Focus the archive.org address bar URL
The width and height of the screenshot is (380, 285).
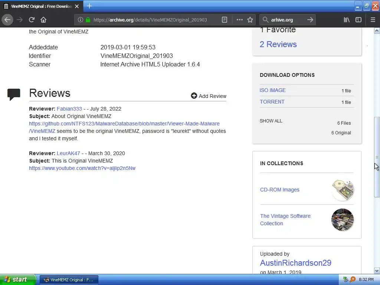(150, 20)
